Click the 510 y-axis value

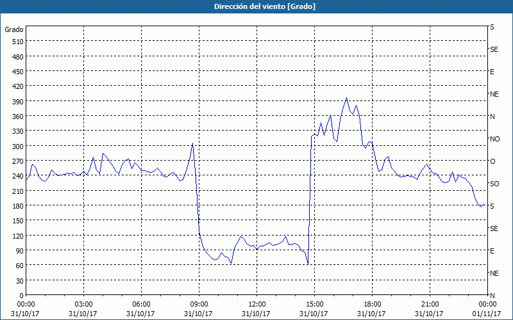[x=18, y=42]
